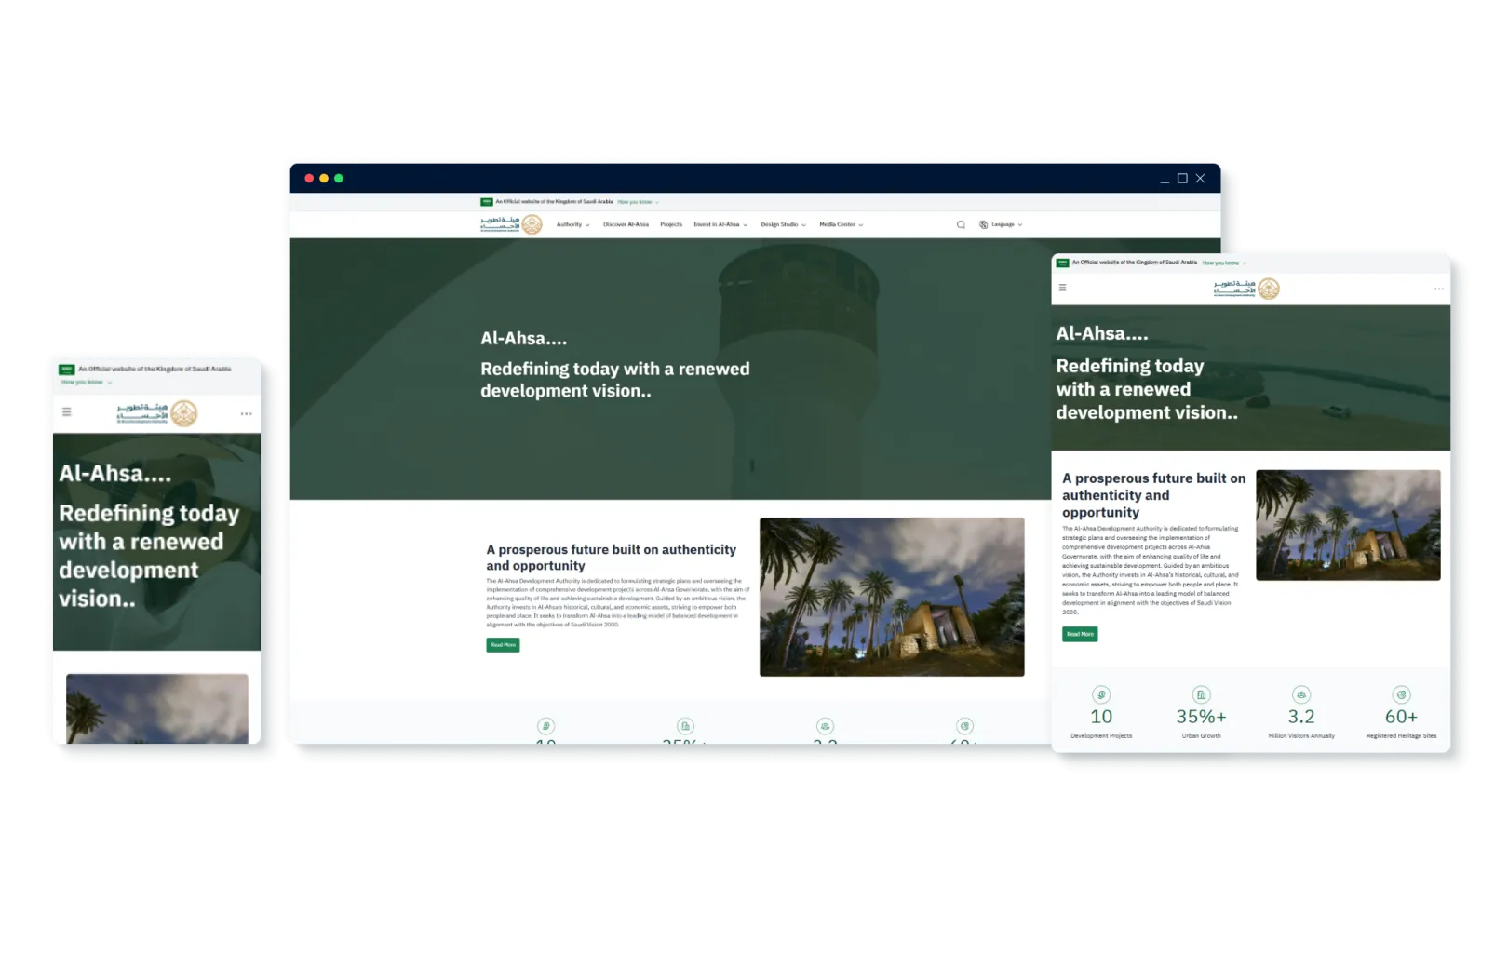Screen dimensions: 1508x956
Task: Click the Development Projects icon in tablet view
Action: click(1101, 694)
